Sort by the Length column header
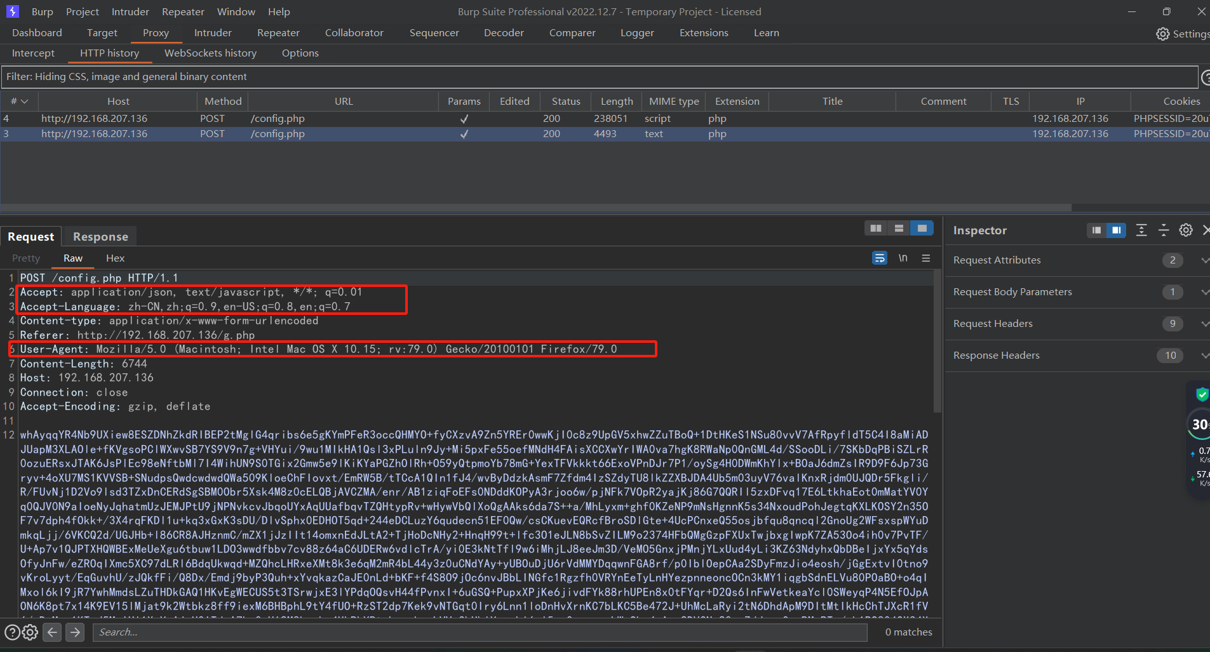The width and height of the screenshot is (1210, 652). click(x=617, y=102)
